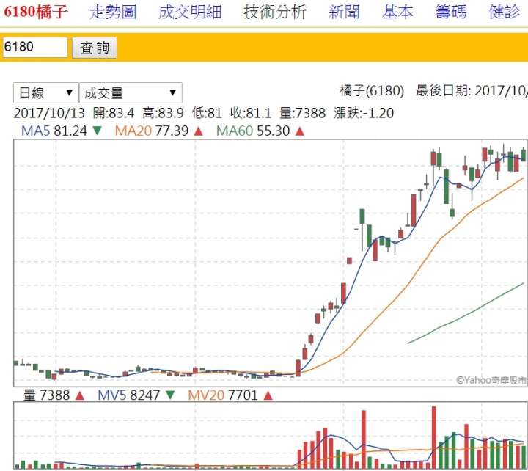Viewport: 528px width, 471px height.
Task: Click the MA20 77.39 label
Action: coord(152,131)
